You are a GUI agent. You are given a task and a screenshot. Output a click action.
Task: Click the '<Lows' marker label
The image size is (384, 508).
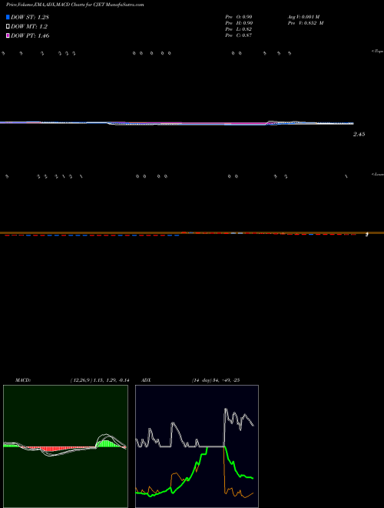[x=378, y=174]
